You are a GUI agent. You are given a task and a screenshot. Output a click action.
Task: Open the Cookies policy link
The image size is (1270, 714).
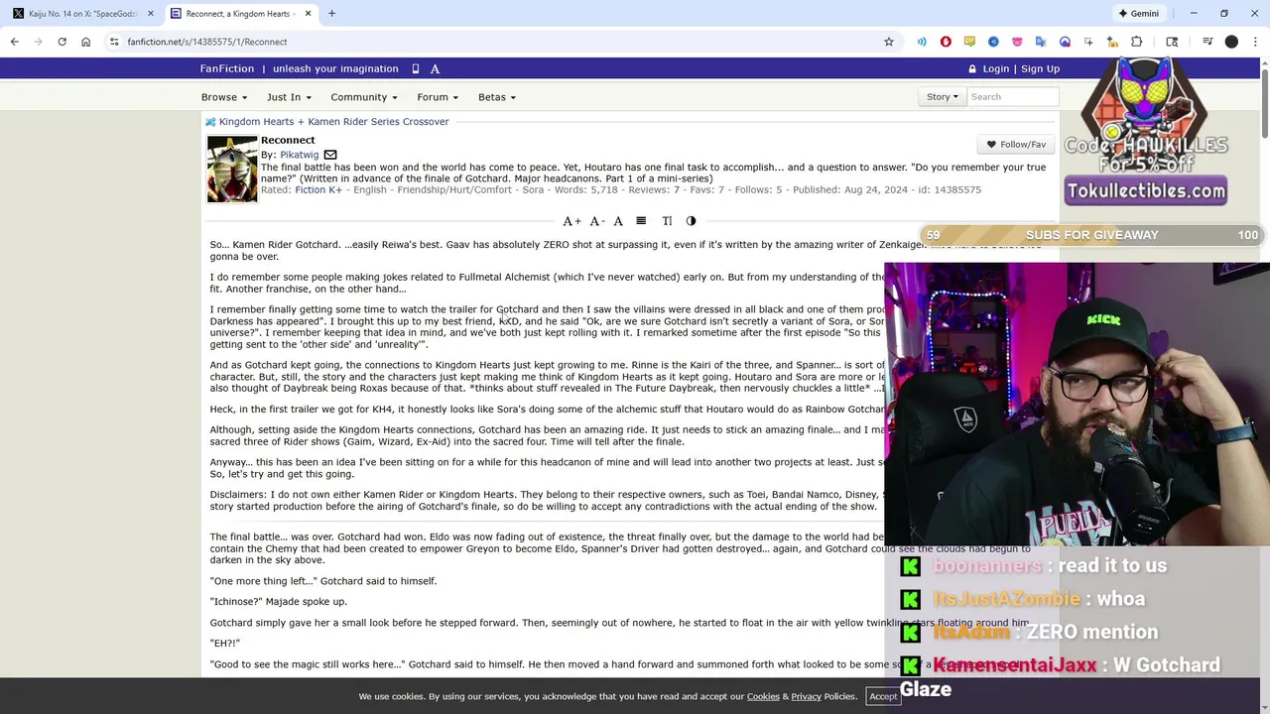(763, 696)
